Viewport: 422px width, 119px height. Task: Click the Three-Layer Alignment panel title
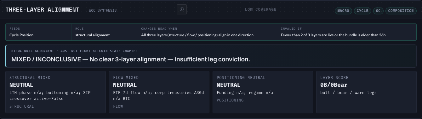[x=43, y=10]
